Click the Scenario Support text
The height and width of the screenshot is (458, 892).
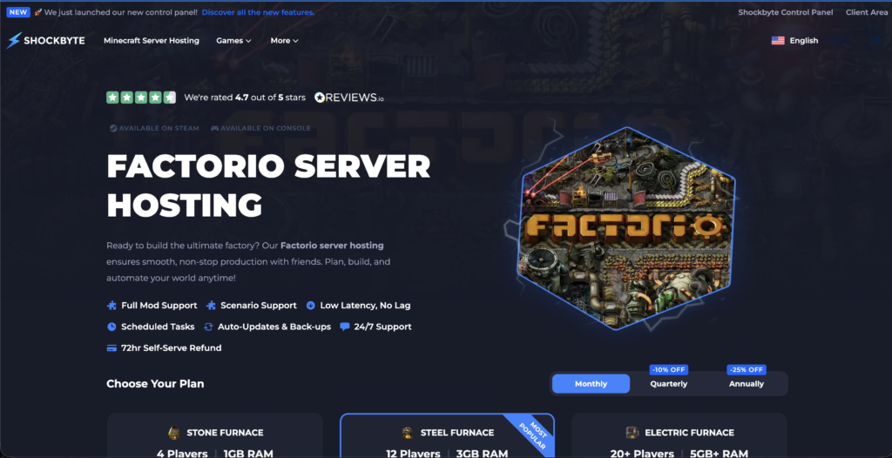point(259,306)
